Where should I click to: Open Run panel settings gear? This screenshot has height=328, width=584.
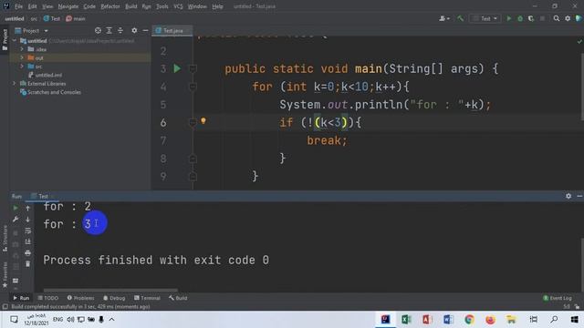[x=568, y=196]
